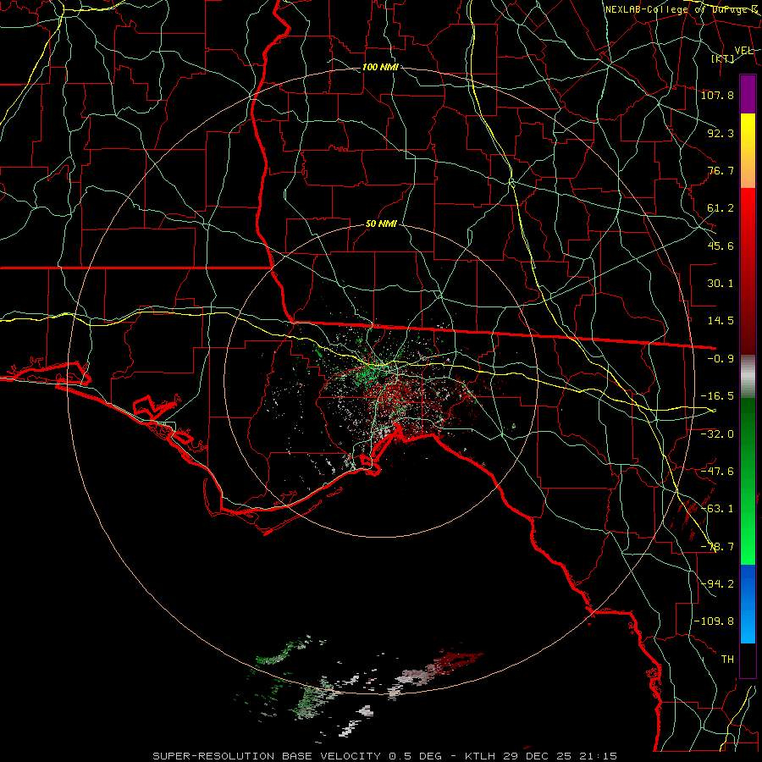This screenshot has height=762, width=762.
Task: Click the -78.7 velocity scale value
Action: coord(717,547)
